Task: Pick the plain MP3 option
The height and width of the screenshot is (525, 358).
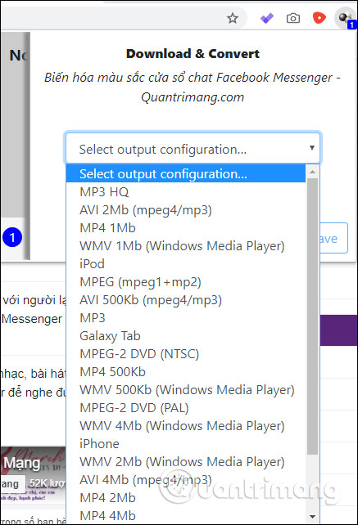Action: tap(186, 318)
